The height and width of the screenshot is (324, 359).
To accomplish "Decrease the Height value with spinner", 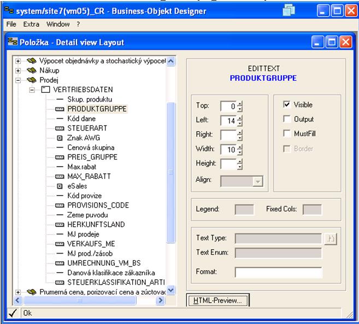I will tap(239, 167).
